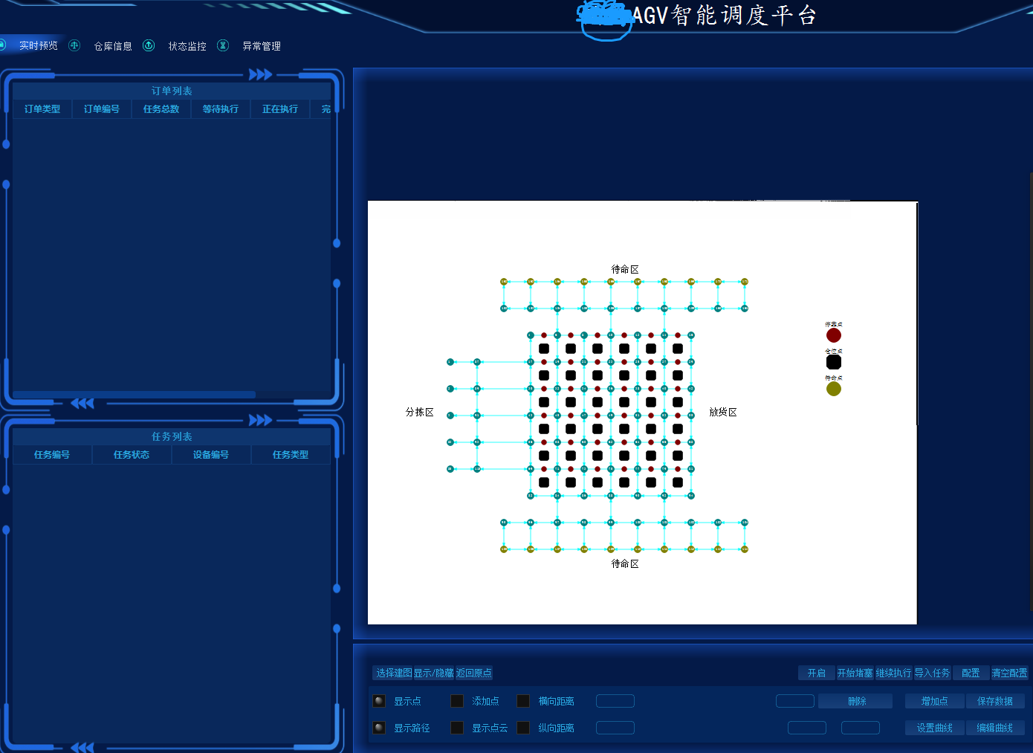The height and width of the screenshot is (753, 1033).
Task: Enable the 显示点云 checkbox
Action: [x=457, y=728]
